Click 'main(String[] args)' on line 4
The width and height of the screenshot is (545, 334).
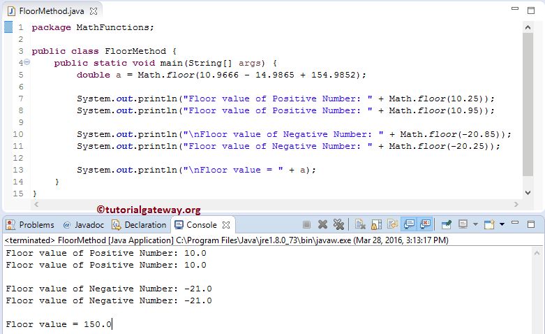point(212,63)
